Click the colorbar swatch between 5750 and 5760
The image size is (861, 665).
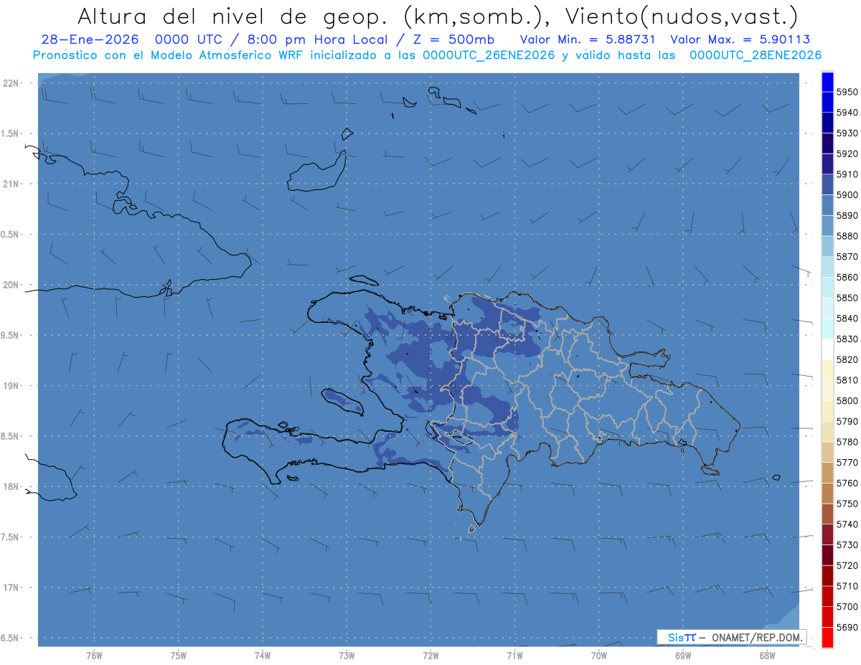(827, 493)
